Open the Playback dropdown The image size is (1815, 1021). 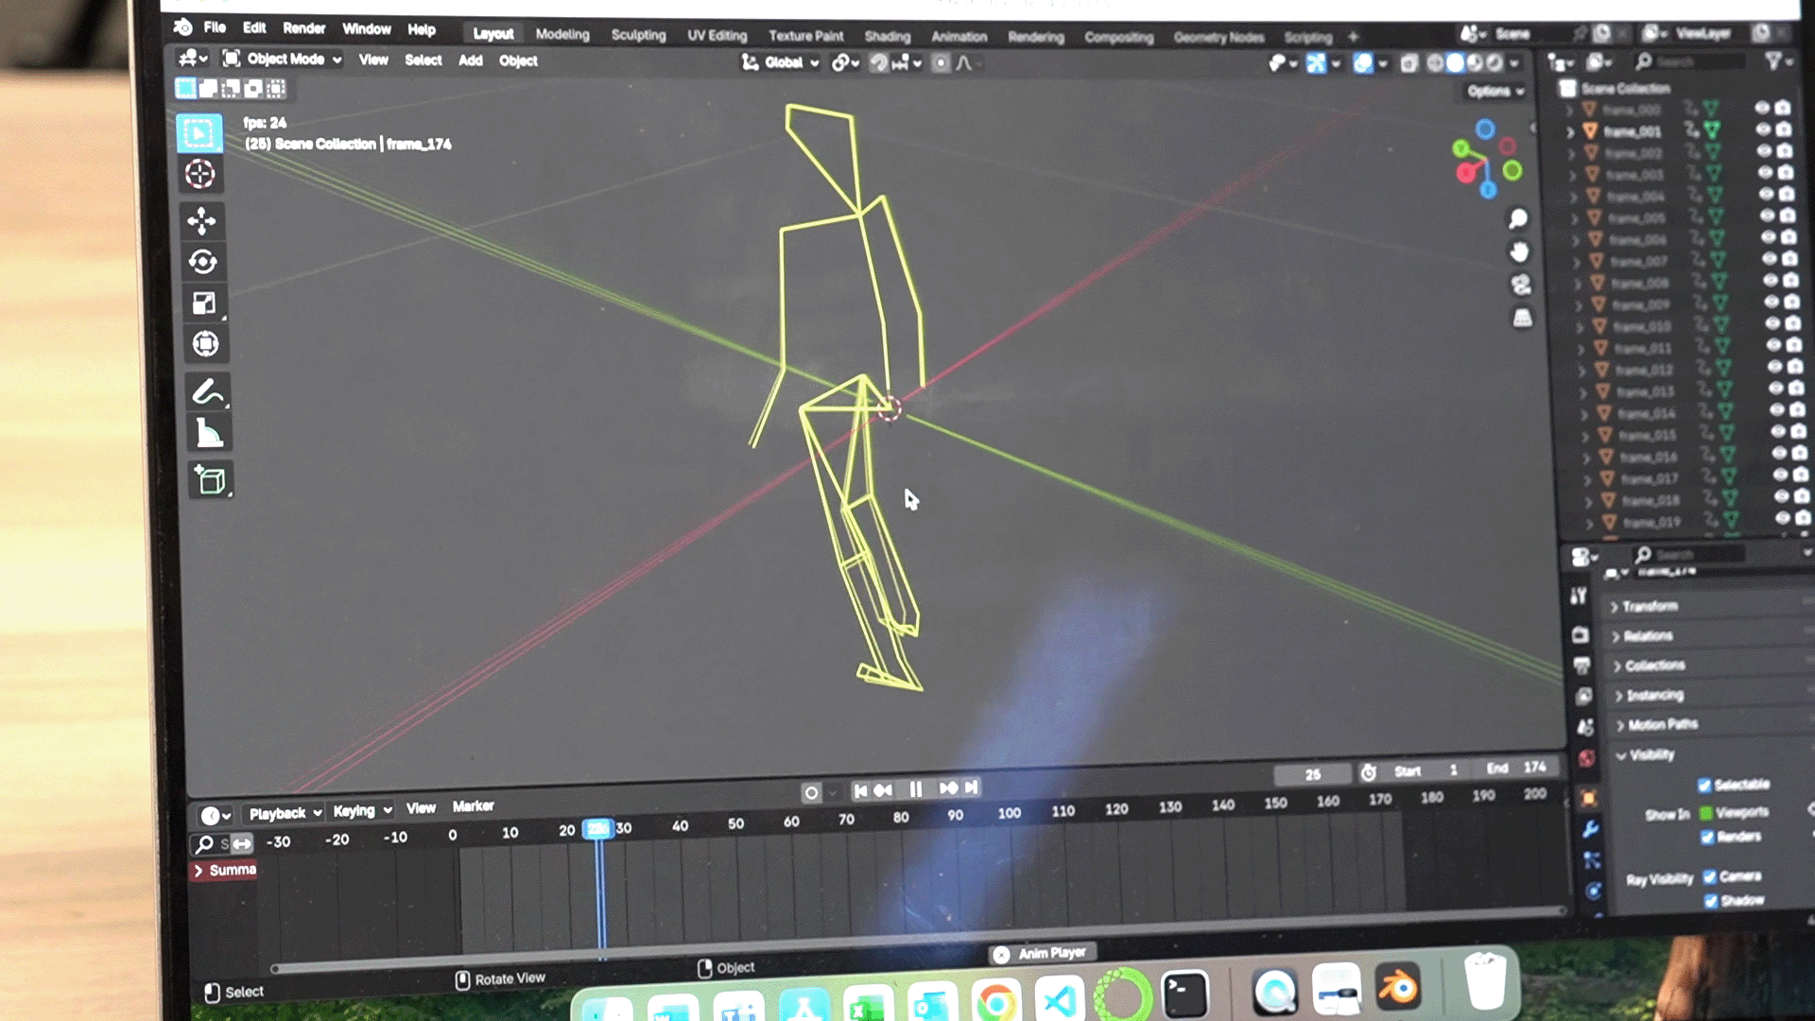285,813
